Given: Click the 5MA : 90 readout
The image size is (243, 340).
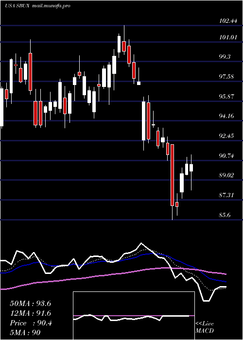Looking at the screenshot, I should click(25, 333).
